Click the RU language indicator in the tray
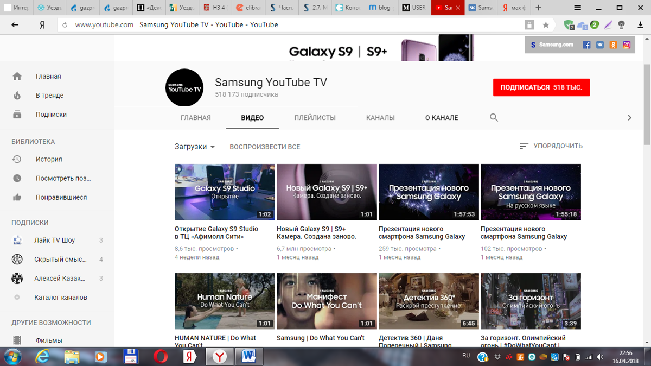The image size is (651, 366). 466,356
